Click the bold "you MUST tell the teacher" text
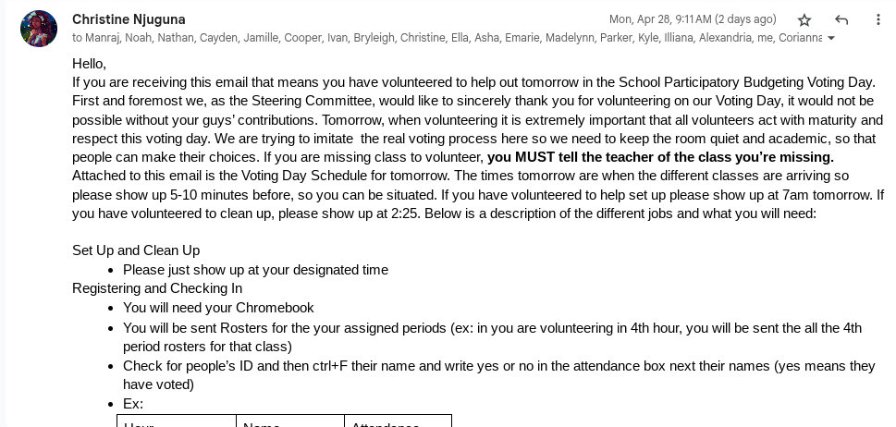The image size is (896, 427). point(660,157)
